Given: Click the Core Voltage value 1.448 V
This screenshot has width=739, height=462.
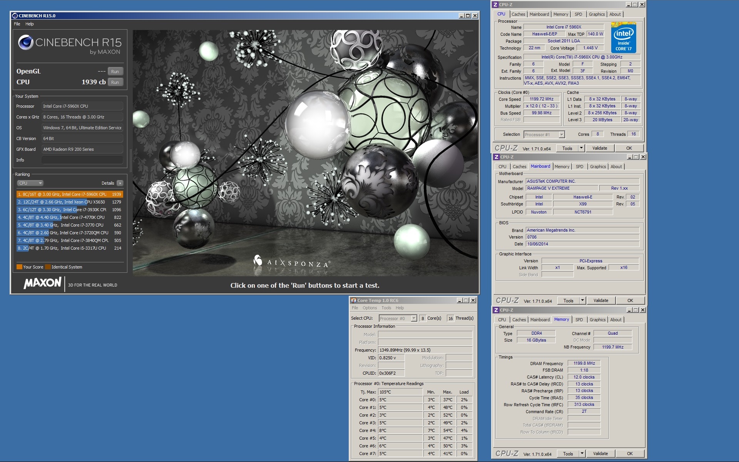Looking at the screenshot, I should (590, 48).
